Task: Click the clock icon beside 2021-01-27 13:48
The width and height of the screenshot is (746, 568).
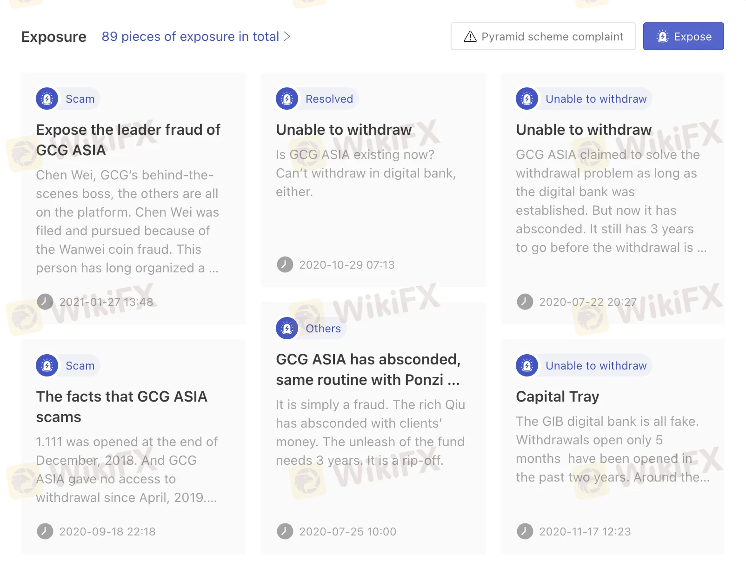Action: click(45, 302)
